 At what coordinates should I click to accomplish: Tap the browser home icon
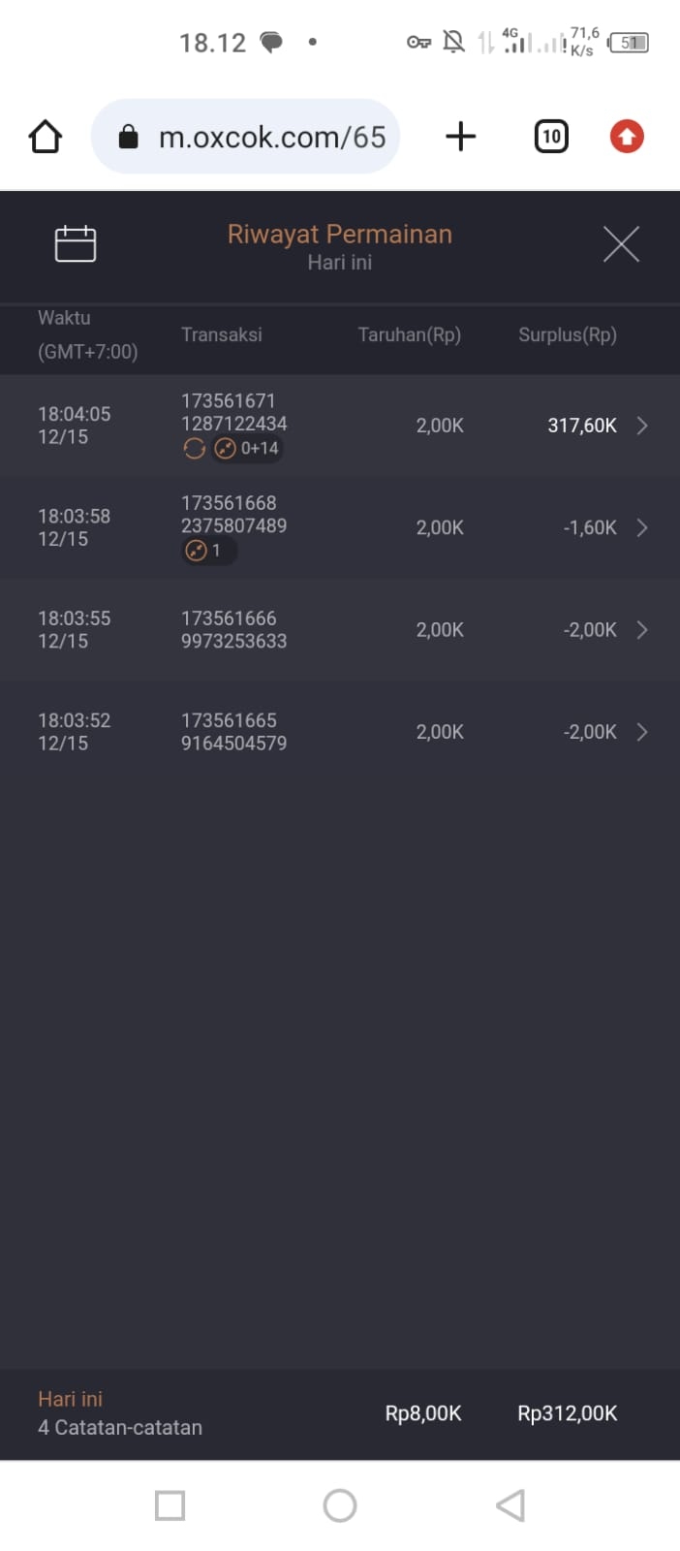pyautogui.click(x=46, y=137)
